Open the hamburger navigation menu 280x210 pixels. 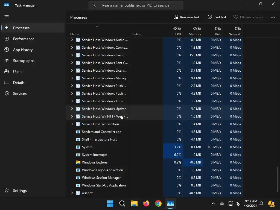7,17
